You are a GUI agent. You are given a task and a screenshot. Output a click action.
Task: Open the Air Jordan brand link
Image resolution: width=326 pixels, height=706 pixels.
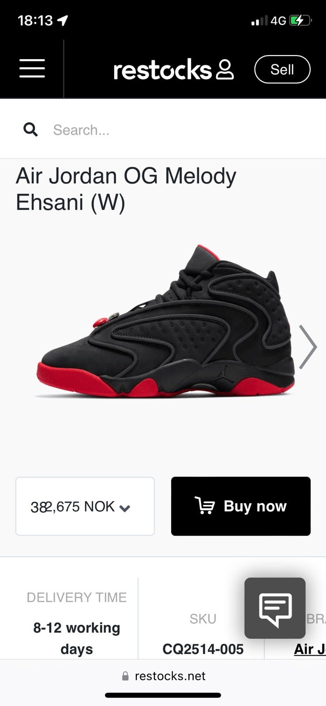tap(310, 649)
